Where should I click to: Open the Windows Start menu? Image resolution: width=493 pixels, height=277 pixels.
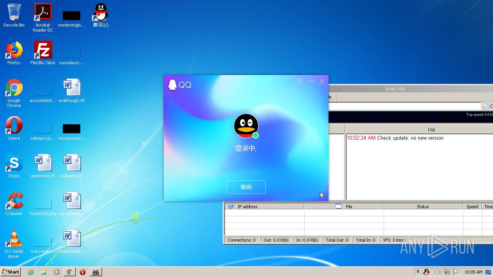click(x=10, y=272)
